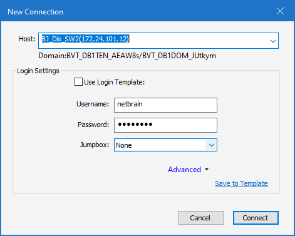Click the New Connection title bar
295x236 pixels.
[138, 11]
